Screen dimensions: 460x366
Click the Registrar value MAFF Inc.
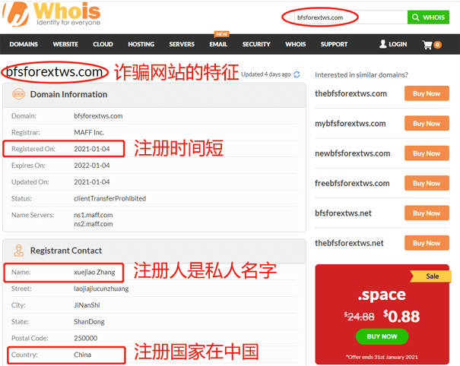[89, 132]
